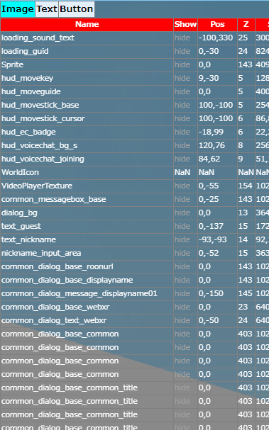Toggle hide for dialog_bg
269x430 pixels.
(x=182, y=213)
